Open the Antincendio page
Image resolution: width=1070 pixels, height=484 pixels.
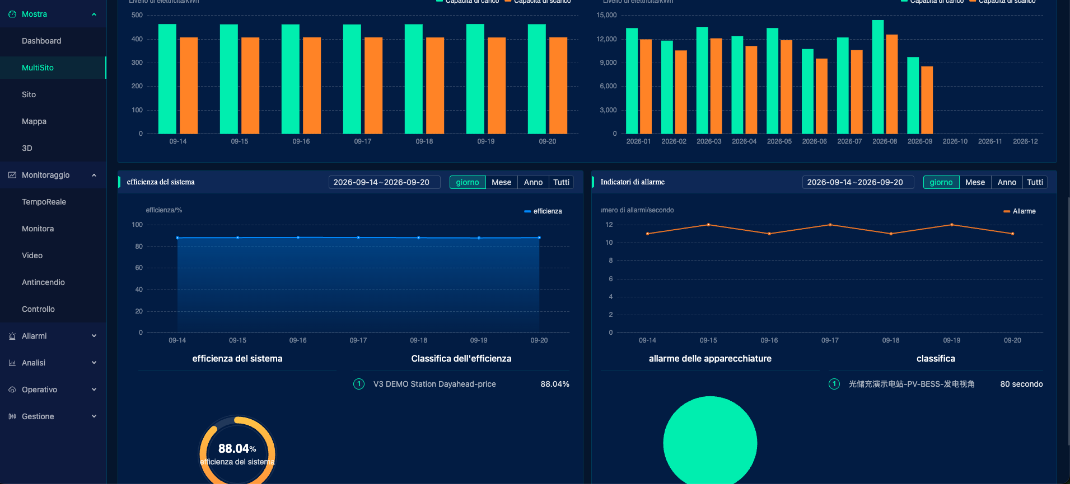[53, 282]
